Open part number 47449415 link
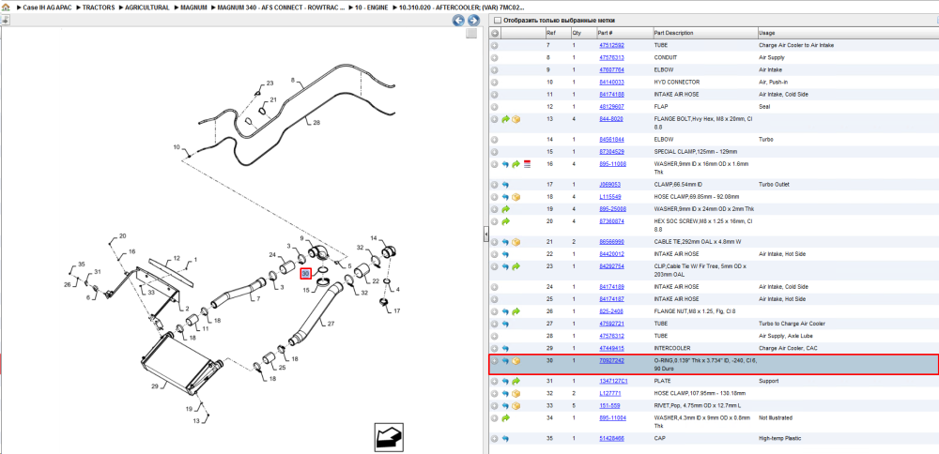The width and height of the screenshot is (939, 454). (x=612, y=348)
